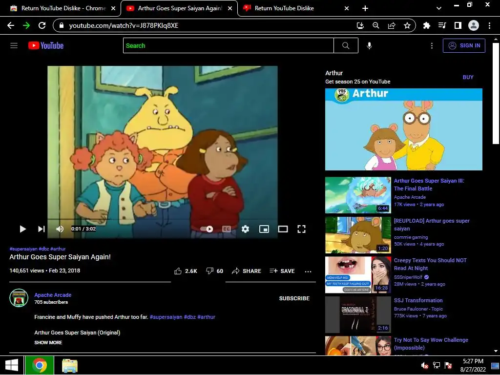
Task: Share this page from address bar
Action: [392, 25]
